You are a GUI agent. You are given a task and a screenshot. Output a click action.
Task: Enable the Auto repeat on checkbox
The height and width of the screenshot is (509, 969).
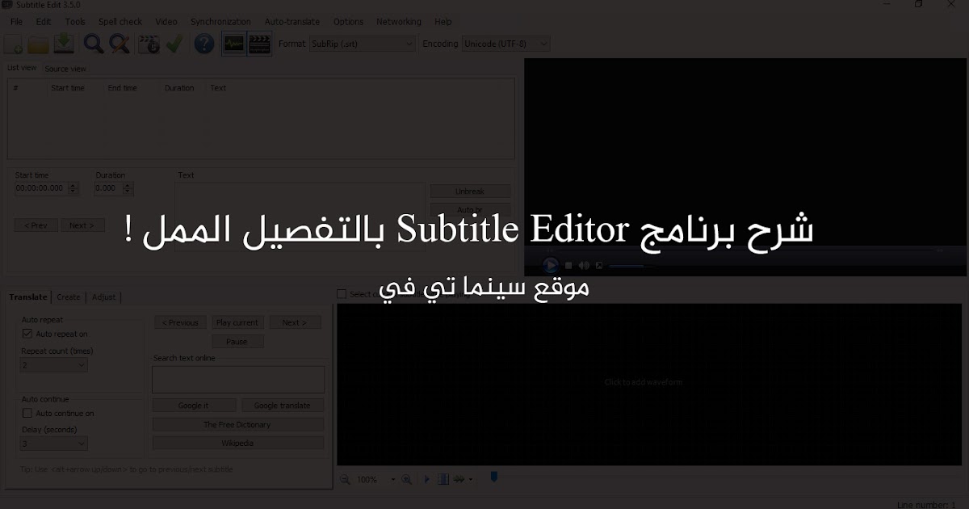pyautogui.click(x=27, y=334)
